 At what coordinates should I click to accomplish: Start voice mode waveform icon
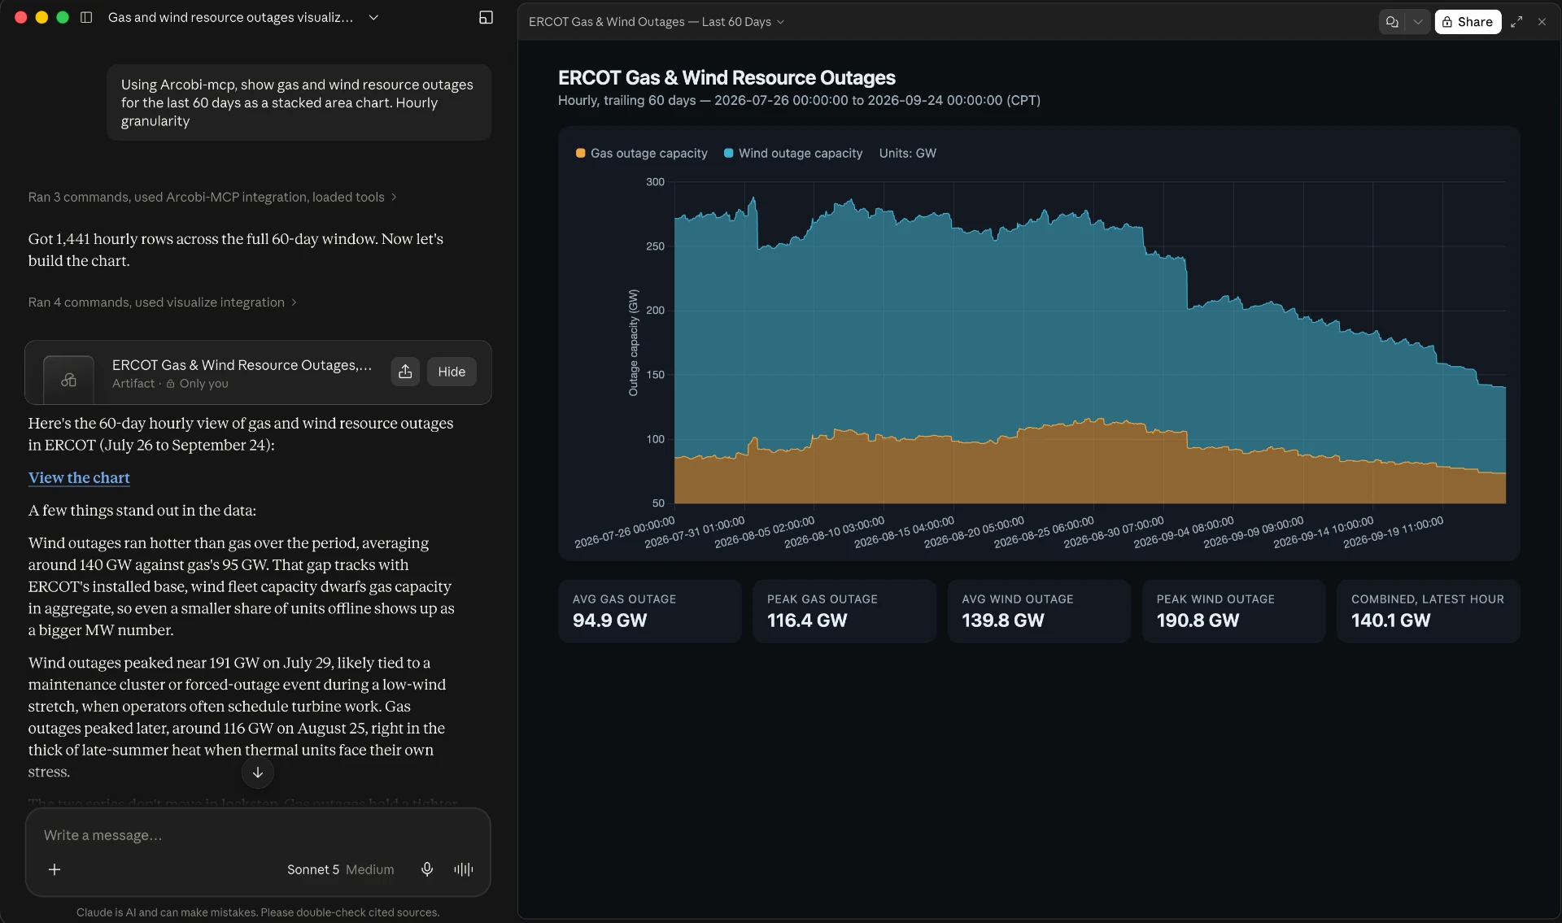464,869
